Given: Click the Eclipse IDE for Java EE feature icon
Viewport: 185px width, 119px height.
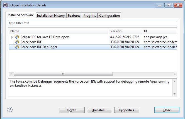Looking at the screenshot, I should click(17, 37).
